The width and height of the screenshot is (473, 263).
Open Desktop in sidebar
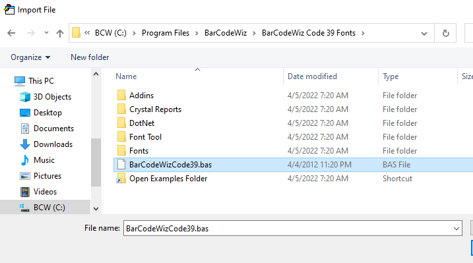tap(47, 113)
